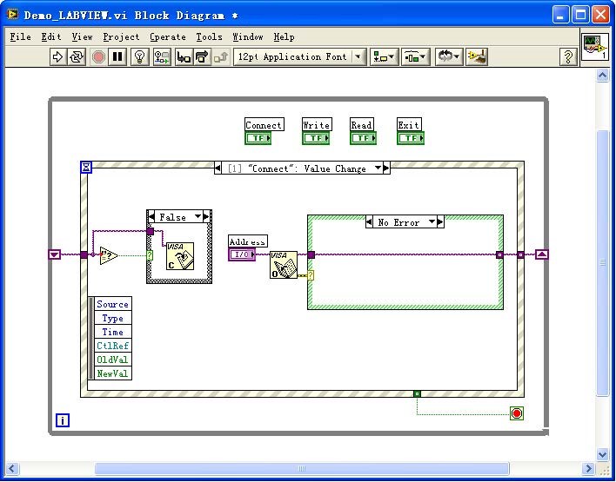This screenshot has height=482, width=616.
Task: Open the Operate menu
Action: [x=168, y=36]
